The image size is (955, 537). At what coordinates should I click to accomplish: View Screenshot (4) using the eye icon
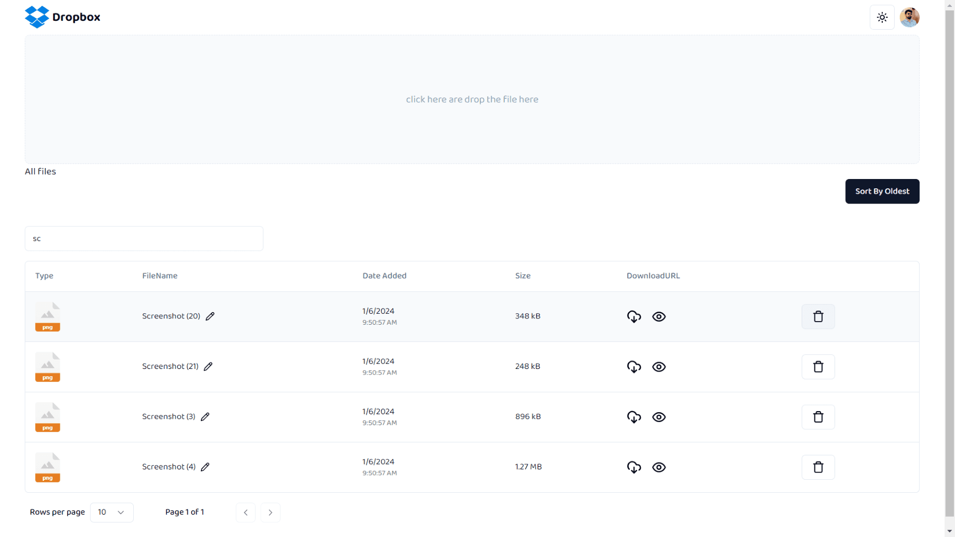click(658, 467)
